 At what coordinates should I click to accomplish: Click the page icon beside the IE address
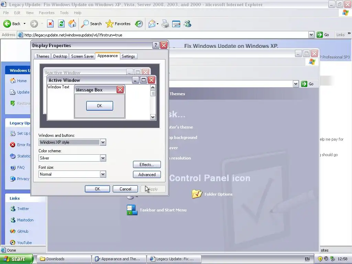(20, 35)
